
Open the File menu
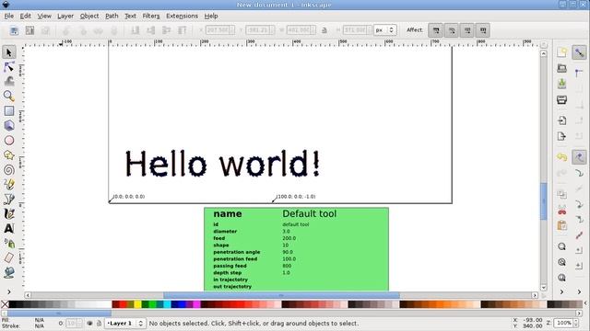8,16
